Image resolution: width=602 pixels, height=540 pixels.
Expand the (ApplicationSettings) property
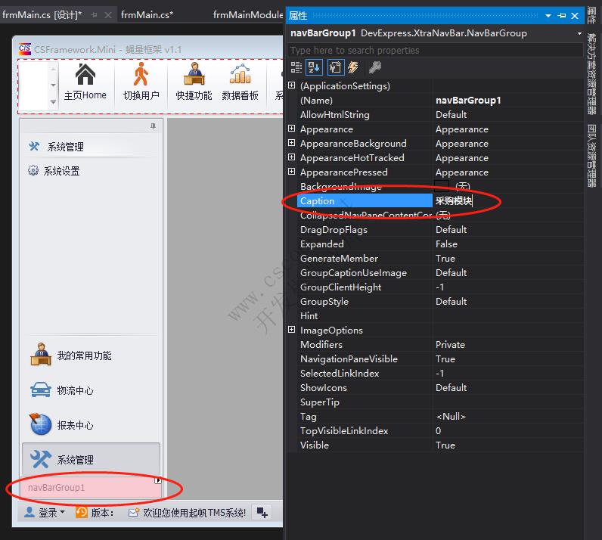tap(292, 85)
